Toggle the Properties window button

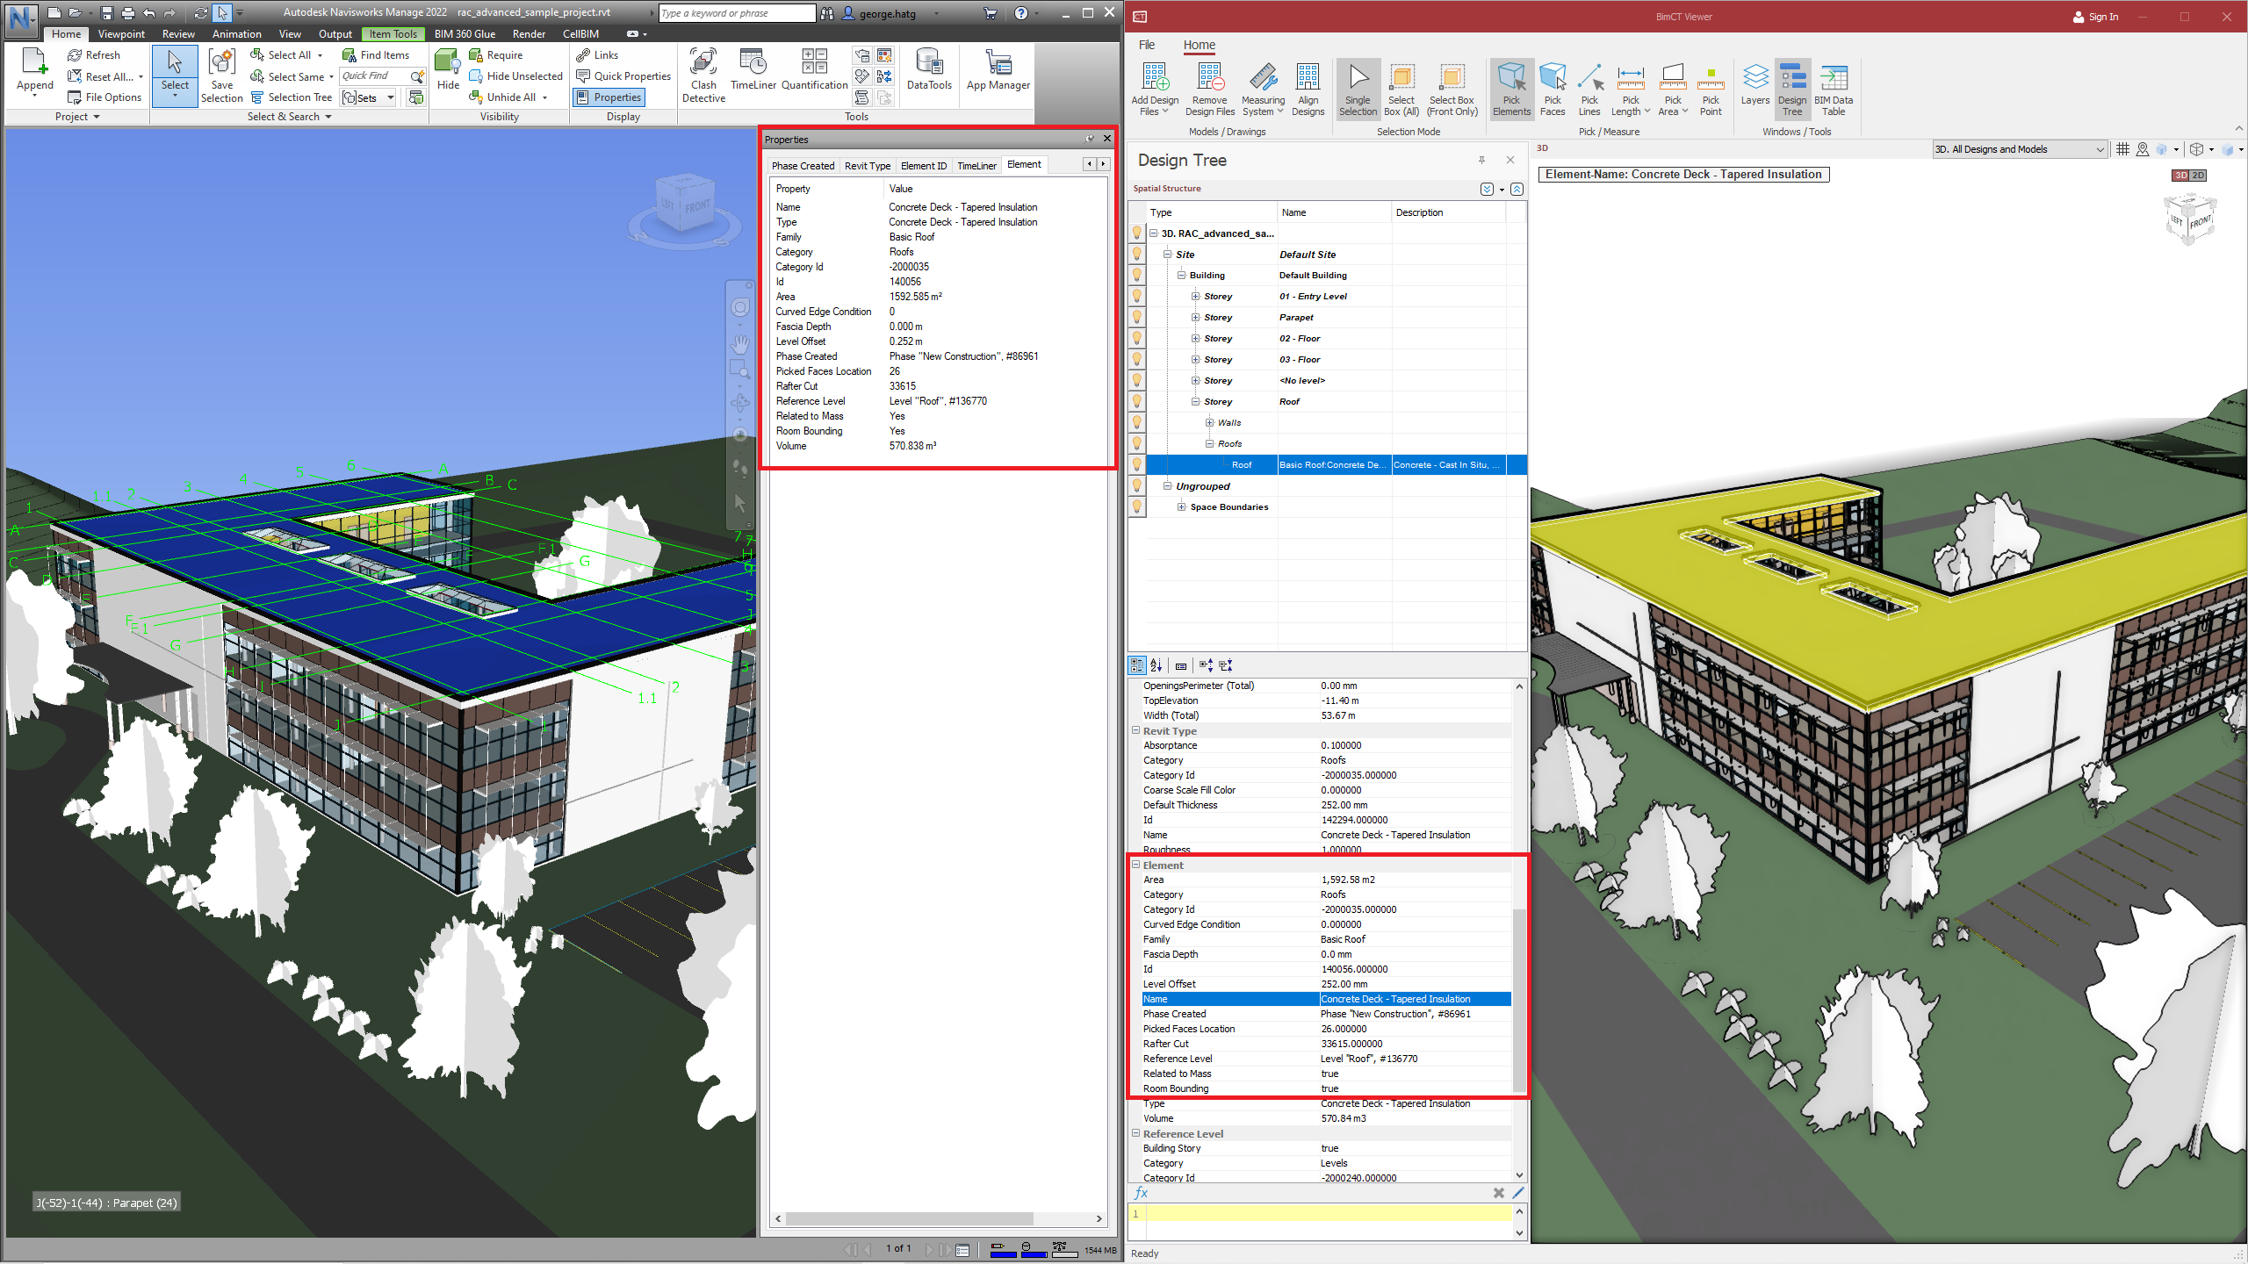tap(609, 97)
